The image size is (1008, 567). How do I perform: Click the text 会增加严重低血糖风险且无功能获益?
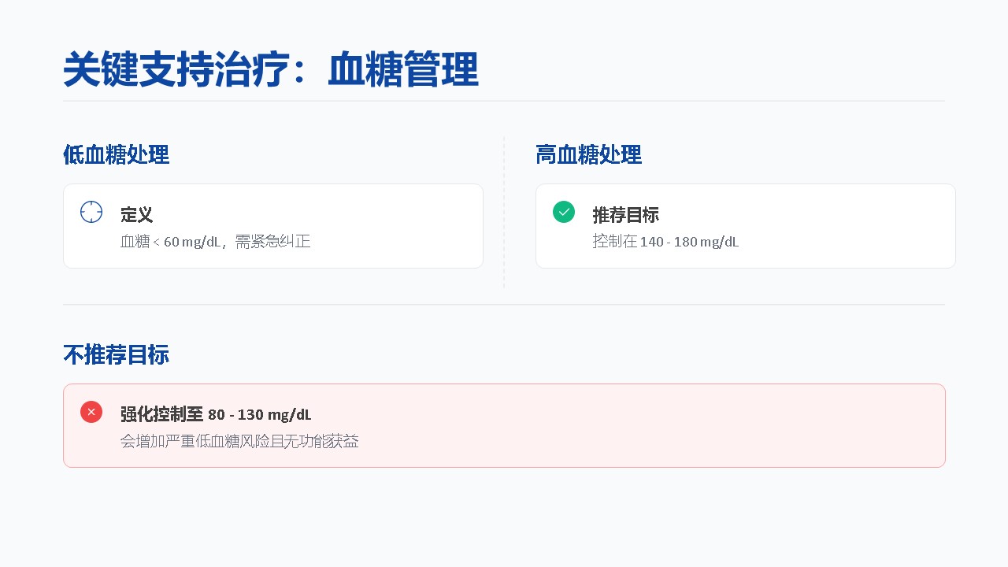[x=239, y=442]
